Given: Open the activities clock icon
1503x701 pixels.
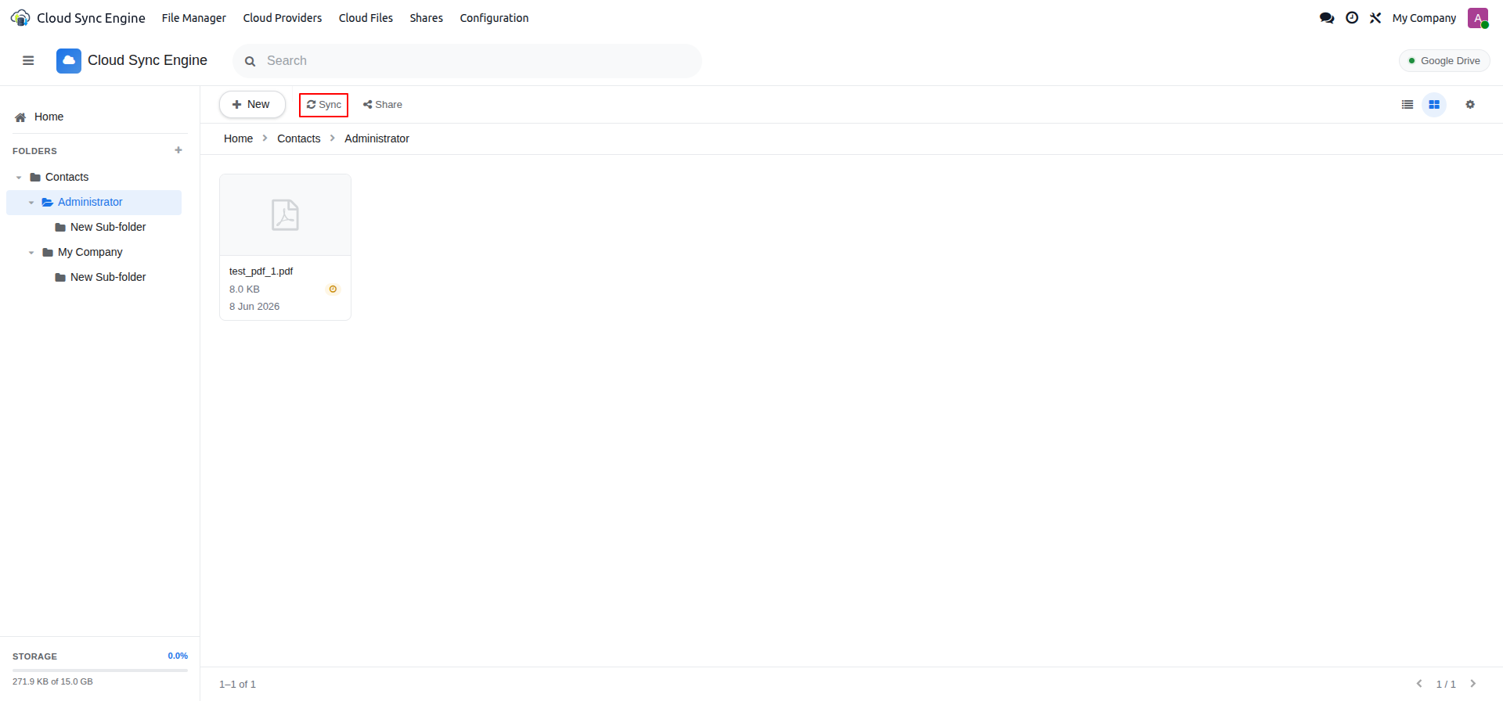Looking at the screenshot, I should (x=1352, y=18).
